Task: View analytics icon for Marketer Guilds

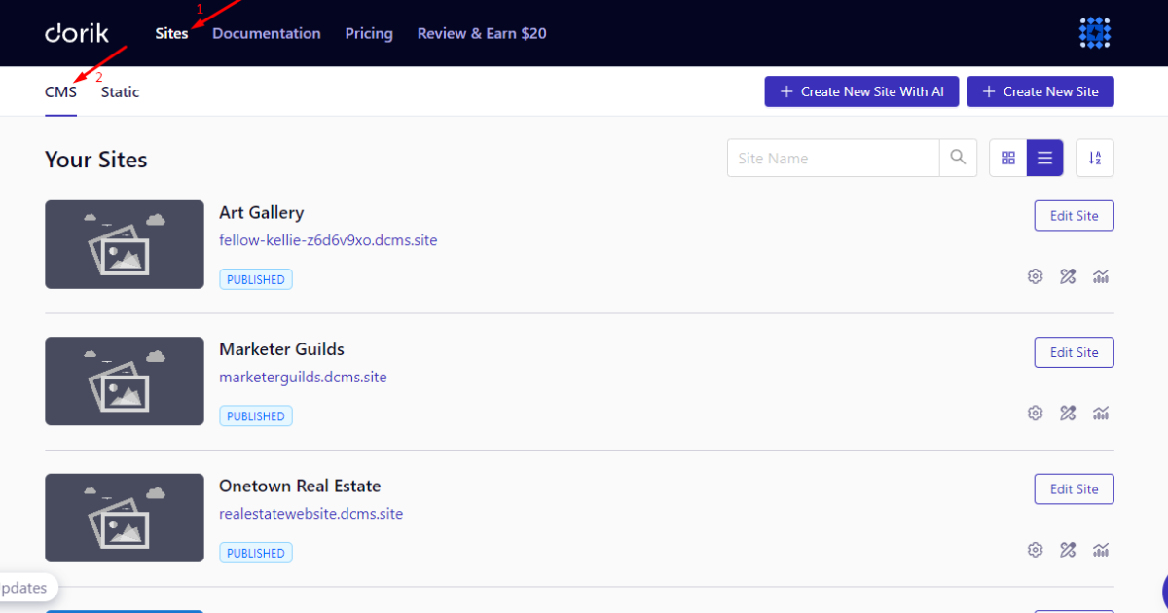Action: 1101,413
